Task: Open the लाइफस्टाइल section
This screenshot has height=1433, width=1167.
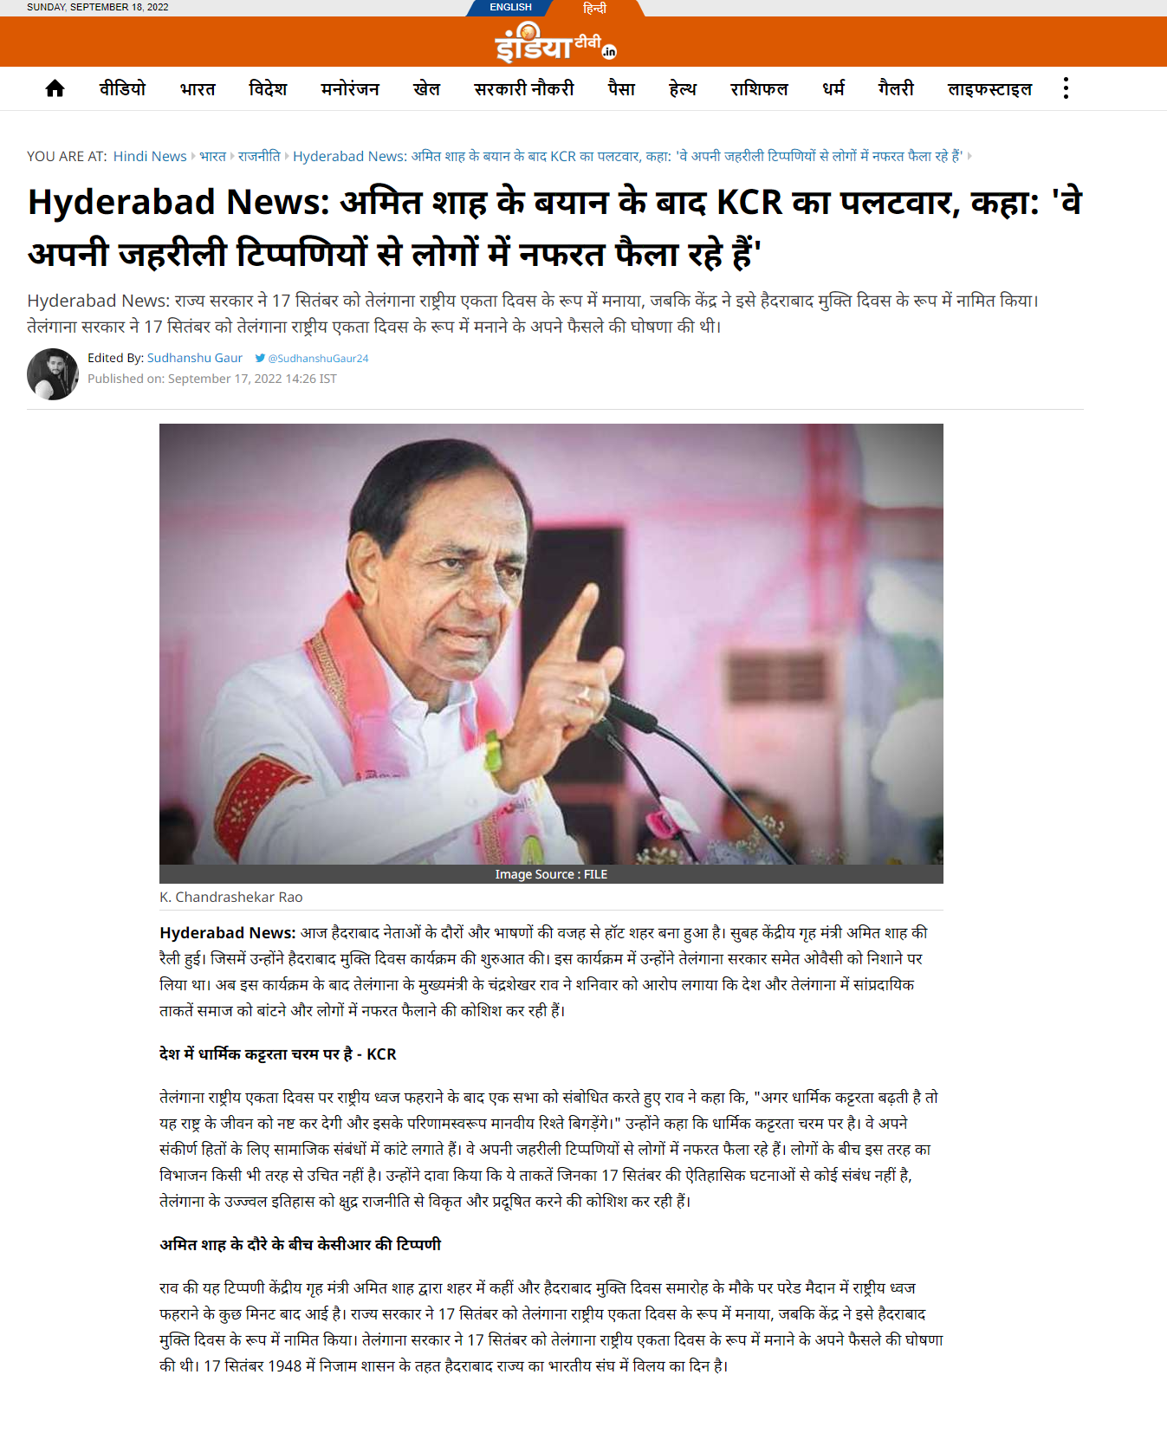Action: 989,88
